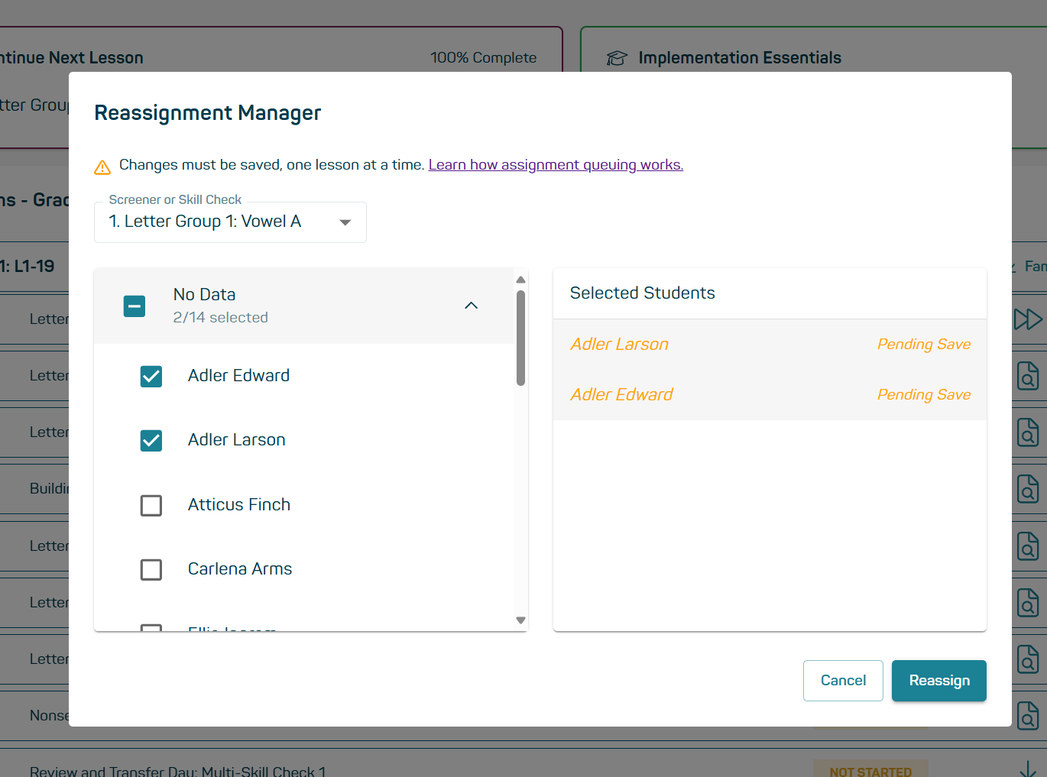Click the download arrow icon beside Multi-Skill Check 1
Viewport: 1047px width, 777px height.
point(1028,769)
